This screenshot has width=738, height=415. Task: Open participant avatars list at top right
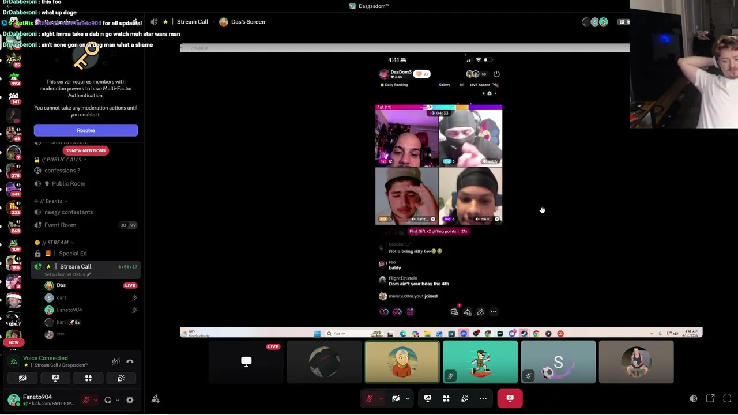pos(594,22)
